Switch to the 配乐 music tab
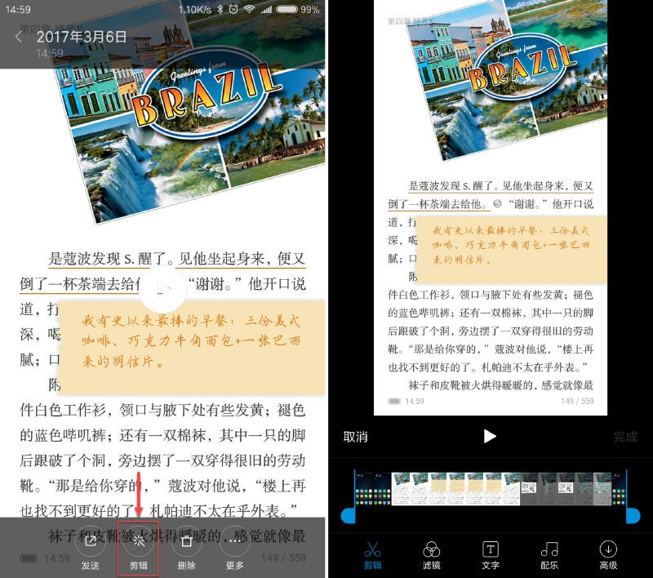The image size is (653, 578). [x=549, y=555]
